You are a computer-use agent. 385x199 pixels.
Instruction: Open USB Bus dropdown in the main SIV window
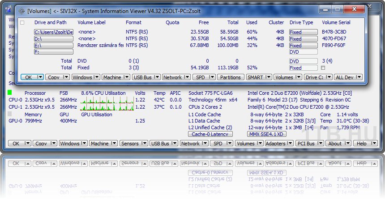click(x=164, y=143)
